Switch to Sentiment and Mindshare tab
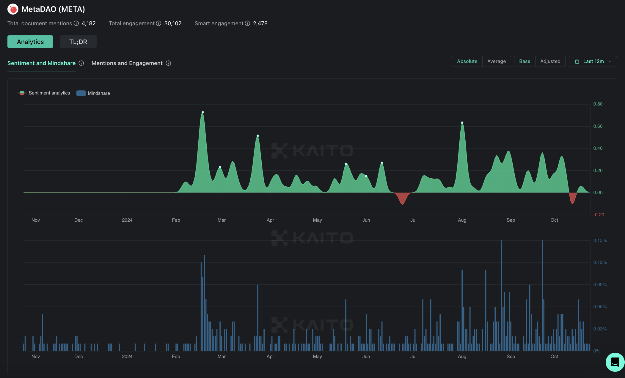Viewport: 625px width, 378px height. tap(41, 63)
